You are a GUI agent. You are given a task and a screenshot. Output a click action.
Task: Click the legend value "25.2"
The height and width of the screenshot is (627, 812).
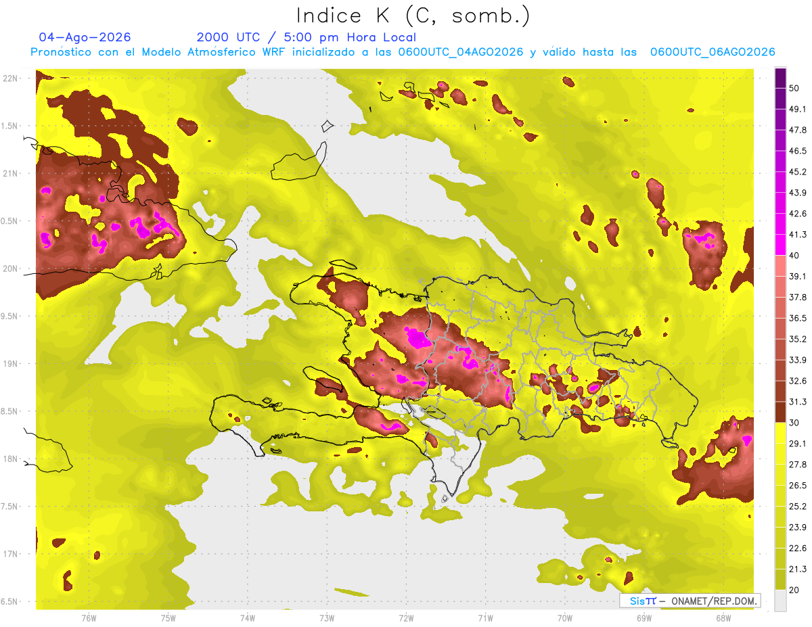[x=797, y=507]
